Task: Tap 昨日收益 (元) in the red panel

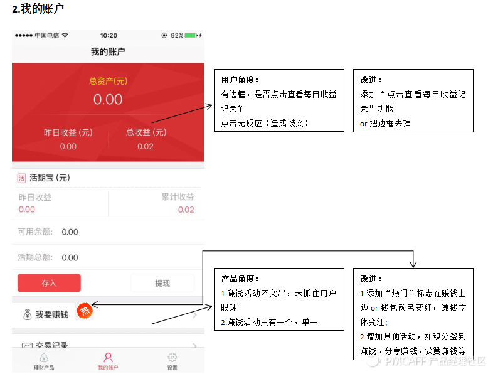Action: click(x=68, y=132)
